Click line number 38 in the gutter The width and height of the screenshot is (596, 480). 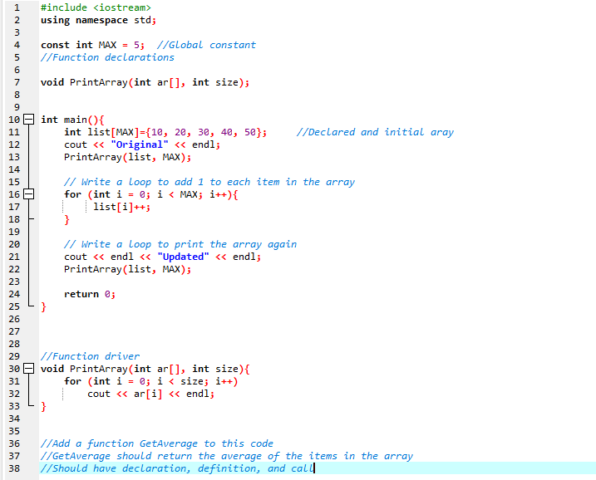click(14, 468)
